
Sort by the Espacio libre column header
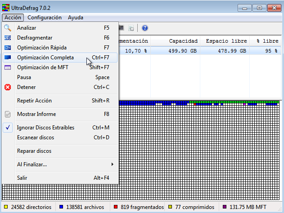click(226, 41)
